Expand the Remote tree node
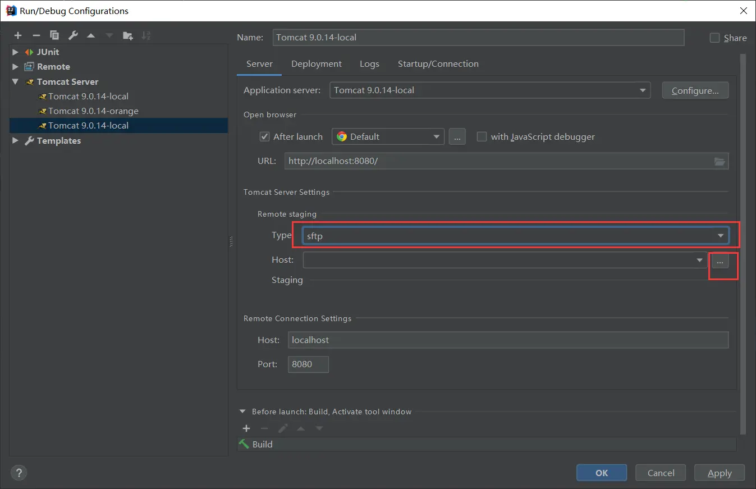This screenshot has height=489, width=756. tap(15, 66)
